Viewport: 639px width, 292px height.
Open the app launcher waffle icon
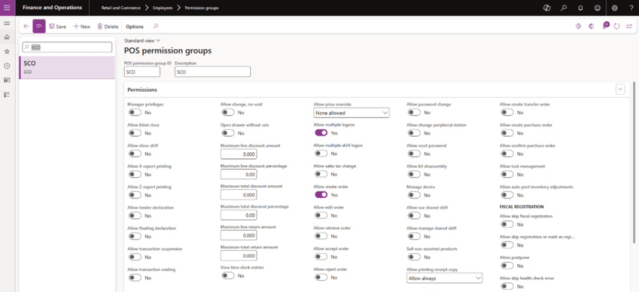tap(7, 7)
